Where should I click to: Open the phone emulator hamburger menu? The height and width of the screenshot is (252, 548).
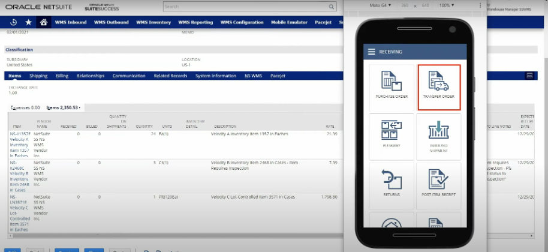(x=372, y=52)
